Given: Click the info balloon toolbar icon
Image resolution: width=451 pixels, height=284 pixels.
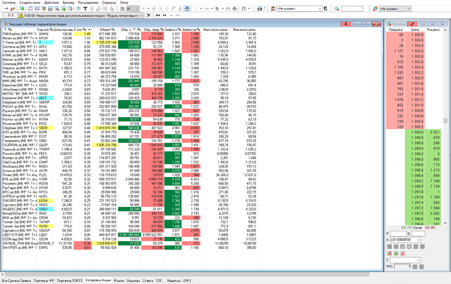Looking at the screenshot, I should point(78,9).
